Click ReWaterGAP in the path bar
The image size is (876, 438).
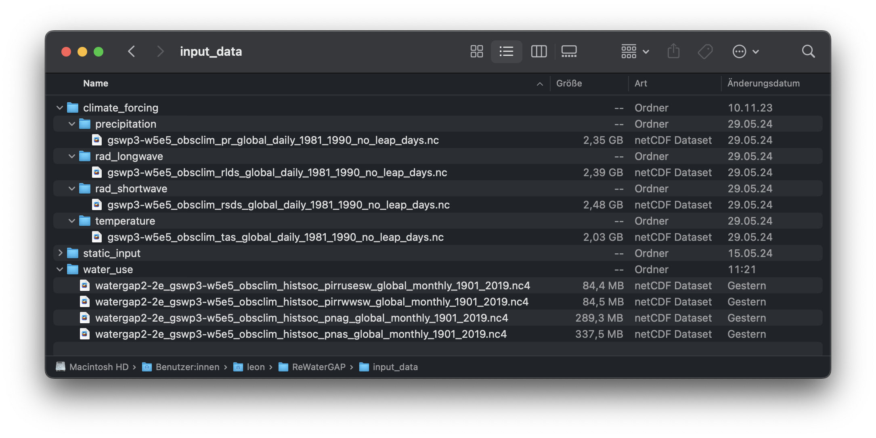(318, 367)
